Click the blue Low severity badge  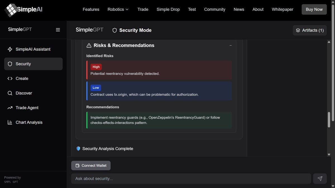tap(96, 87)
